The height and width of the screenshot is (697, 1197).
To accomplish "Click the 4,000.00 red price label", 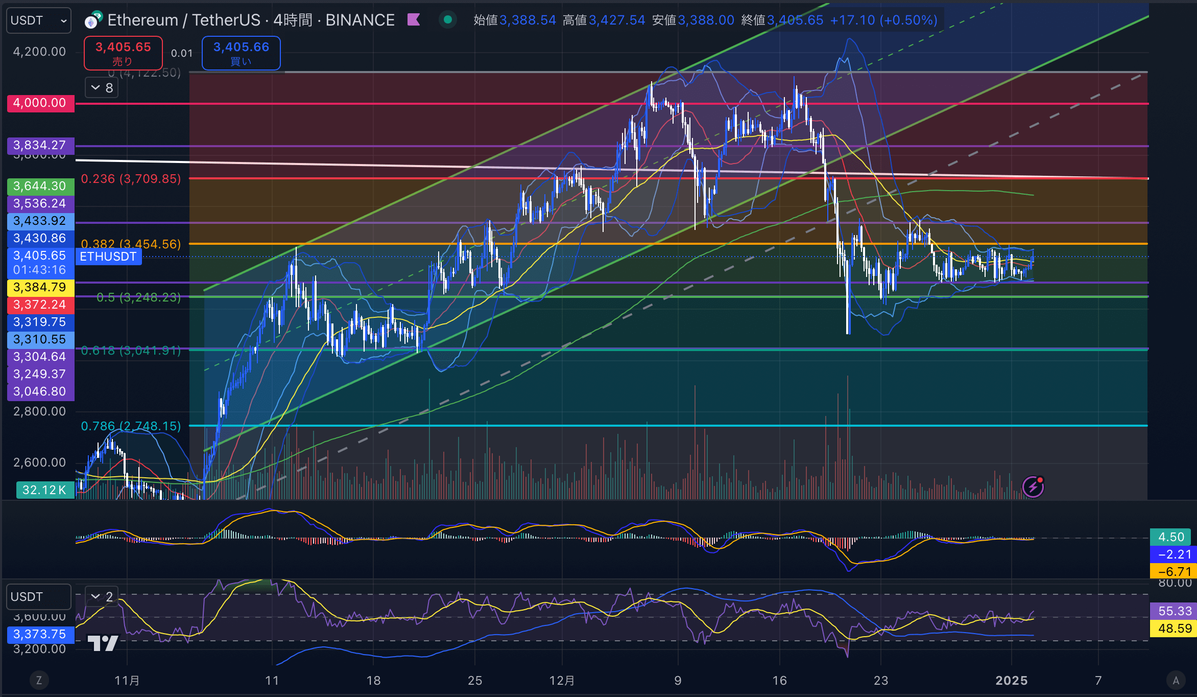I will click(40, 103).
